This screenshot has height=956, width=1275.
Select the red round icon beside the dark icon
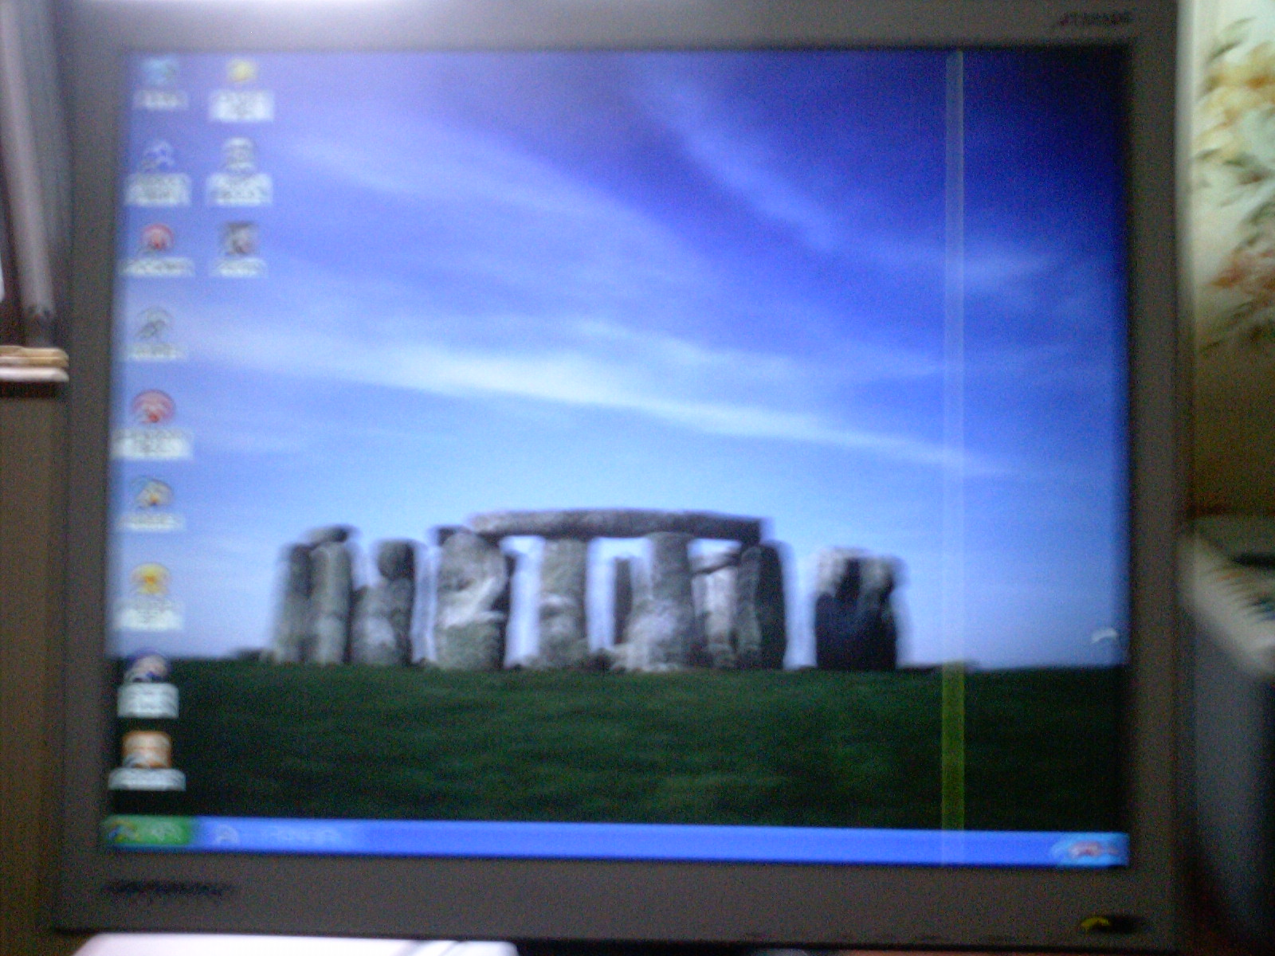point(157,251)
